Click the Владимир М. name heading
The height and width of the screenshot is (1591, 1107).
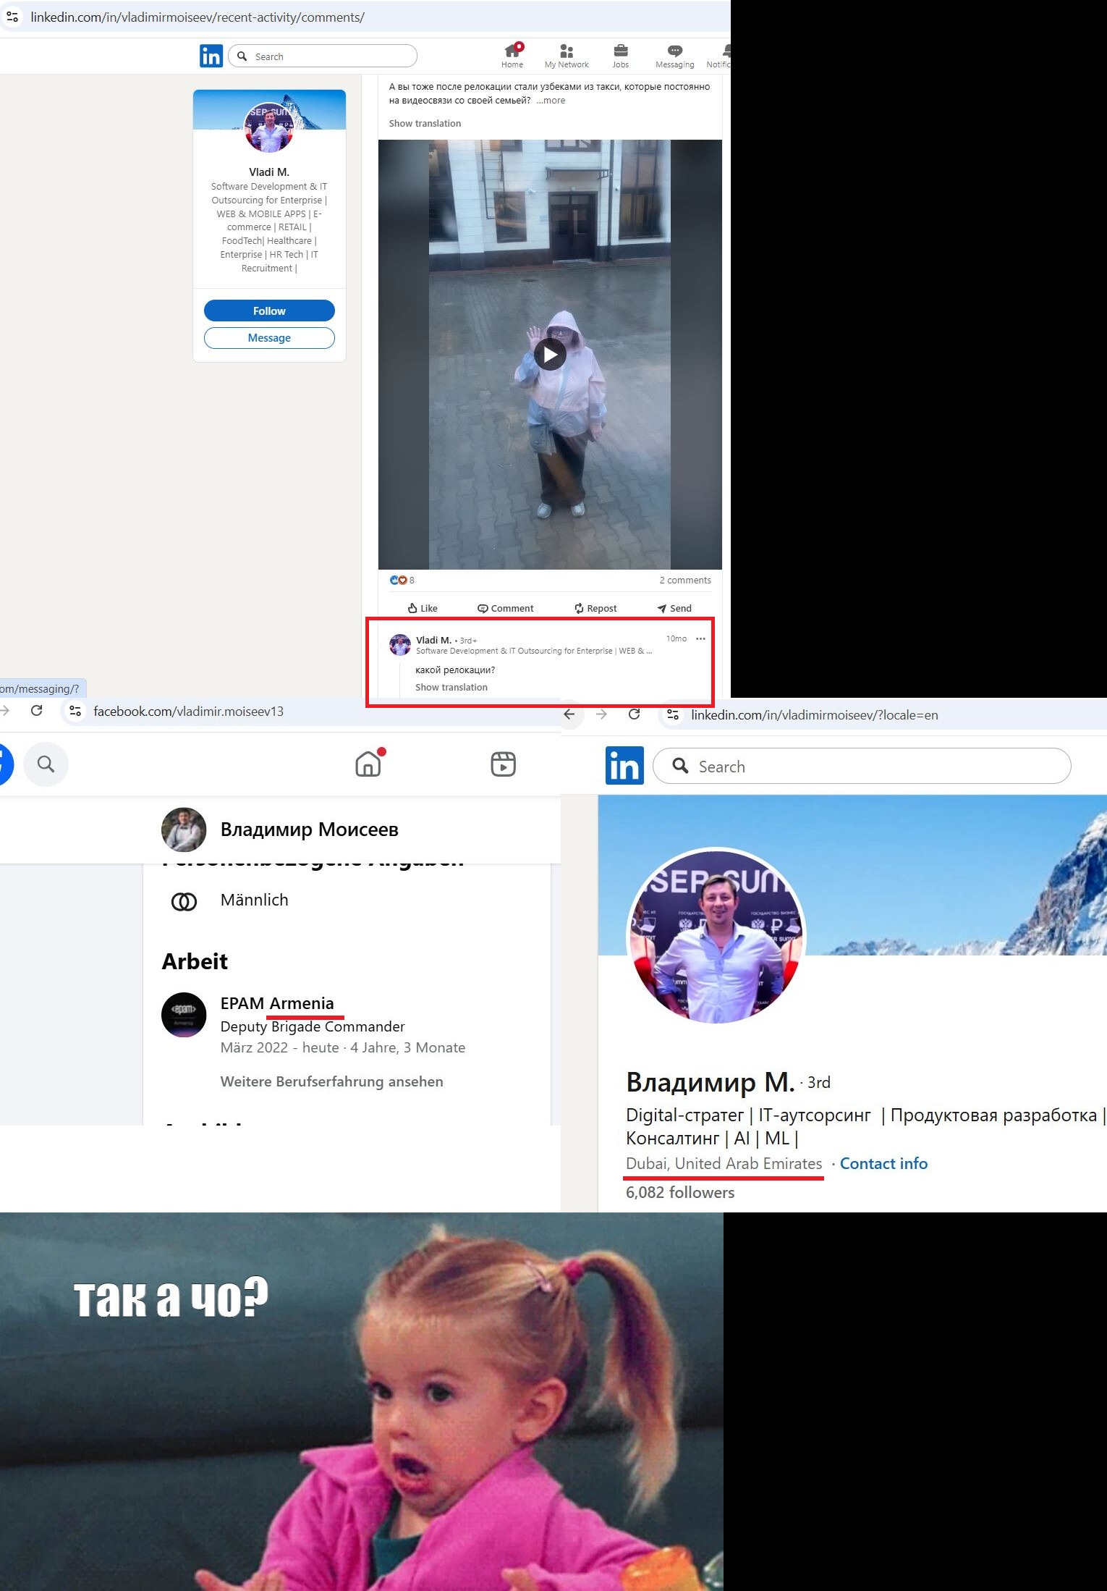tap(710, 1082)
